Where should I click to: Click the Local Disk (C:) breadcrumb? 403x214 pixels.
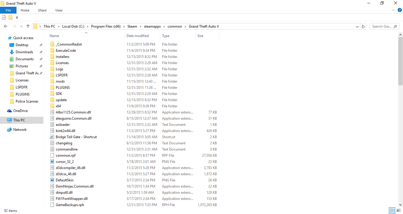[73, 26]
